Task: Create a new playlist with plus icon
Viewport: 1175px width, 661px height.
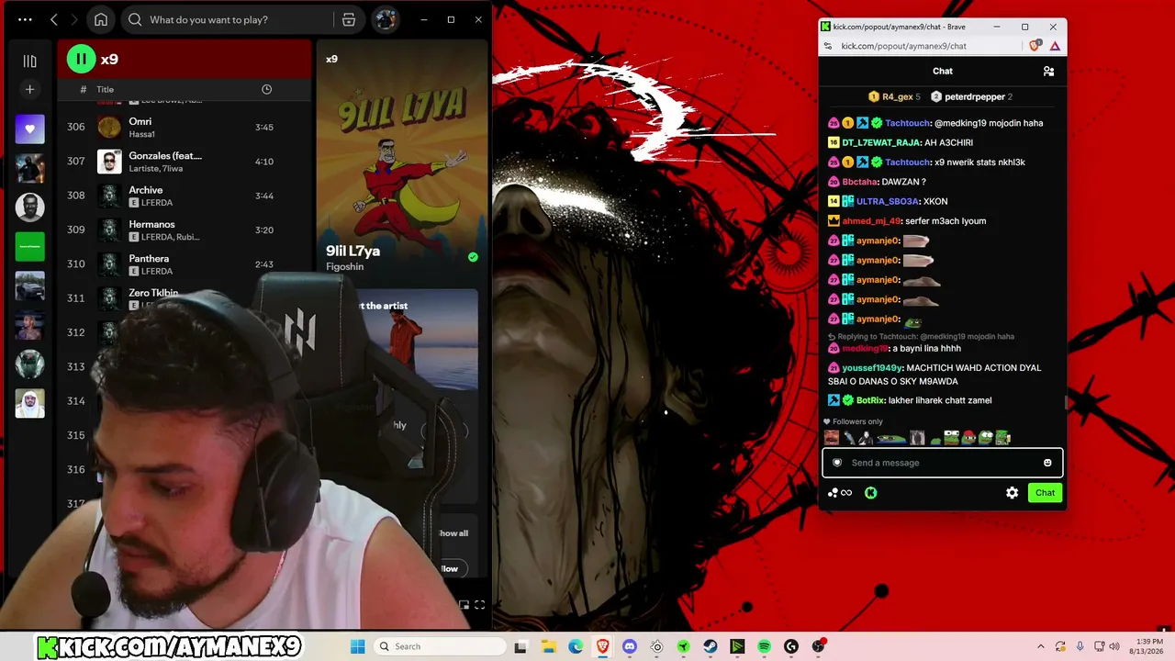Action: [29, 89]
